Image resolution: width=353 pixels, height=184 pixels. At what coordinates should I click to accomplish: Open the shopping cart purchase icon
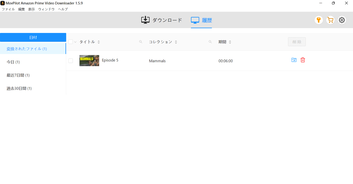(x=330, y=20)
